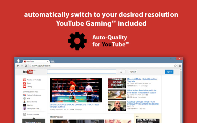
Task: Open the Sport sidebar icon
Action: coord(25,83)
